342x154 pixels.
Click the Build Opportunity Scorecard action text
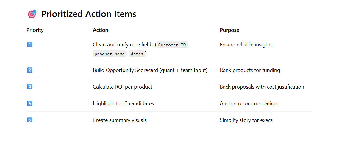(x=150, y=70)
